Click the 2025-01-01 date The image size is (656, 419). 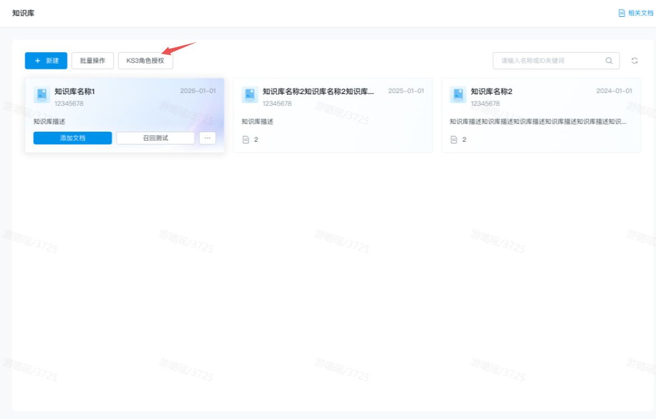[x=406, y=91]
